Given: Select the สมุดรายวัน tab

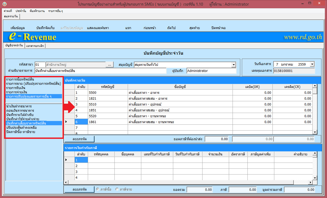Looking at the screenshot, I should pyautogui.click(x=11, y=17).
